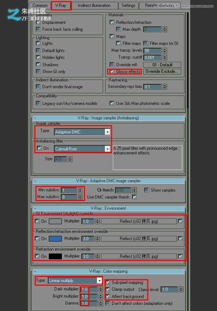Image resolution: width=217 pixels, height=311 pixels.
Task: Toggle GI Environment skylight On checkbox
Action: (x=37, y=221)
